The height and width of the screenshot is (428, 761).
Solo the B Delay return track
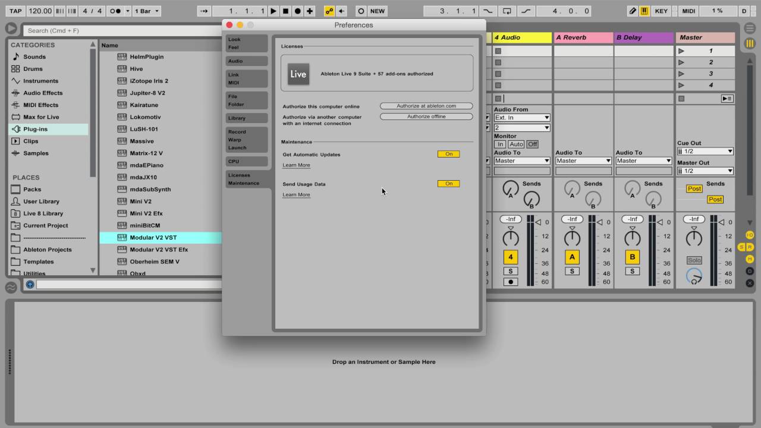(632, 271)
